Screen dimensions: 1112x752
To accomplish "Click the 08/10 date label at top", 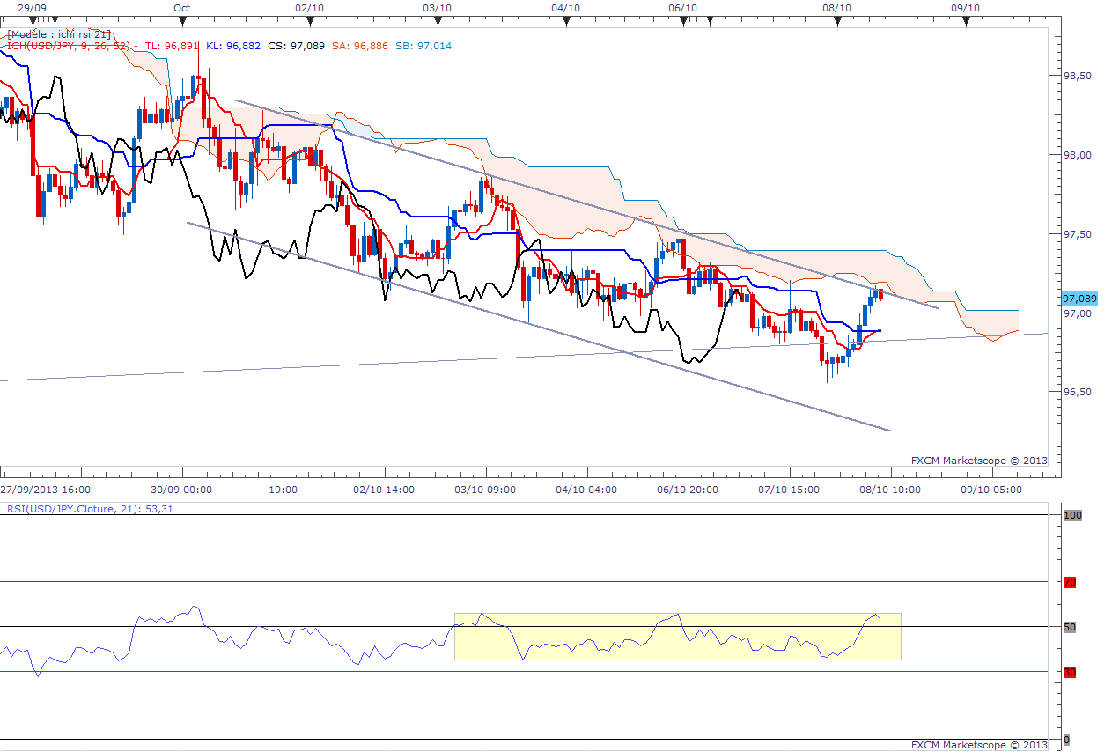I will [837, 7].
